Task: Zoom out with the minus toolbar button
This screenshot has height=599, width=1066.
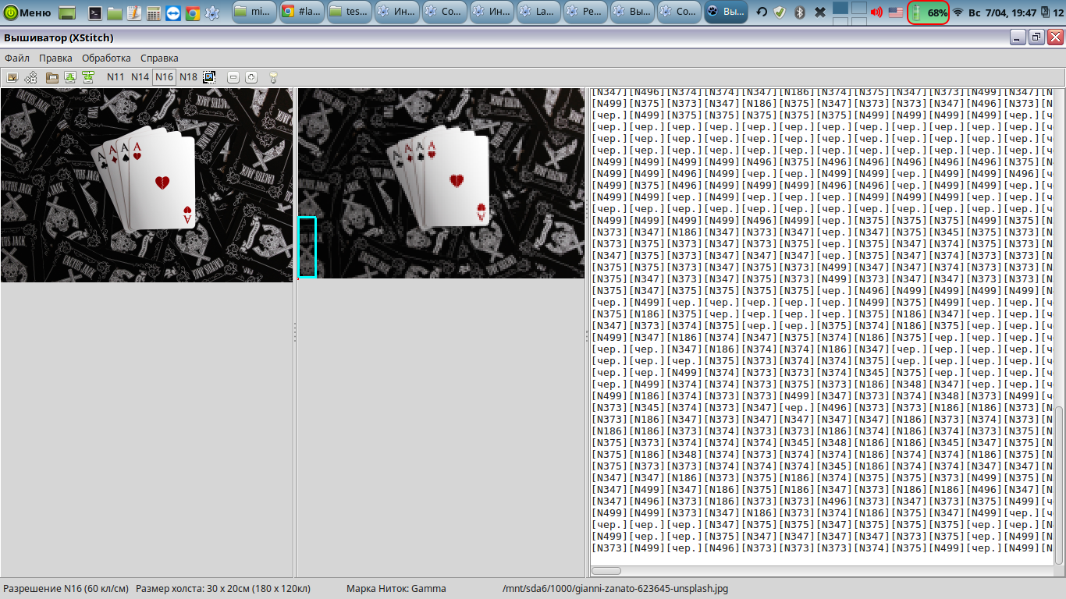Action: click(233, 76)
